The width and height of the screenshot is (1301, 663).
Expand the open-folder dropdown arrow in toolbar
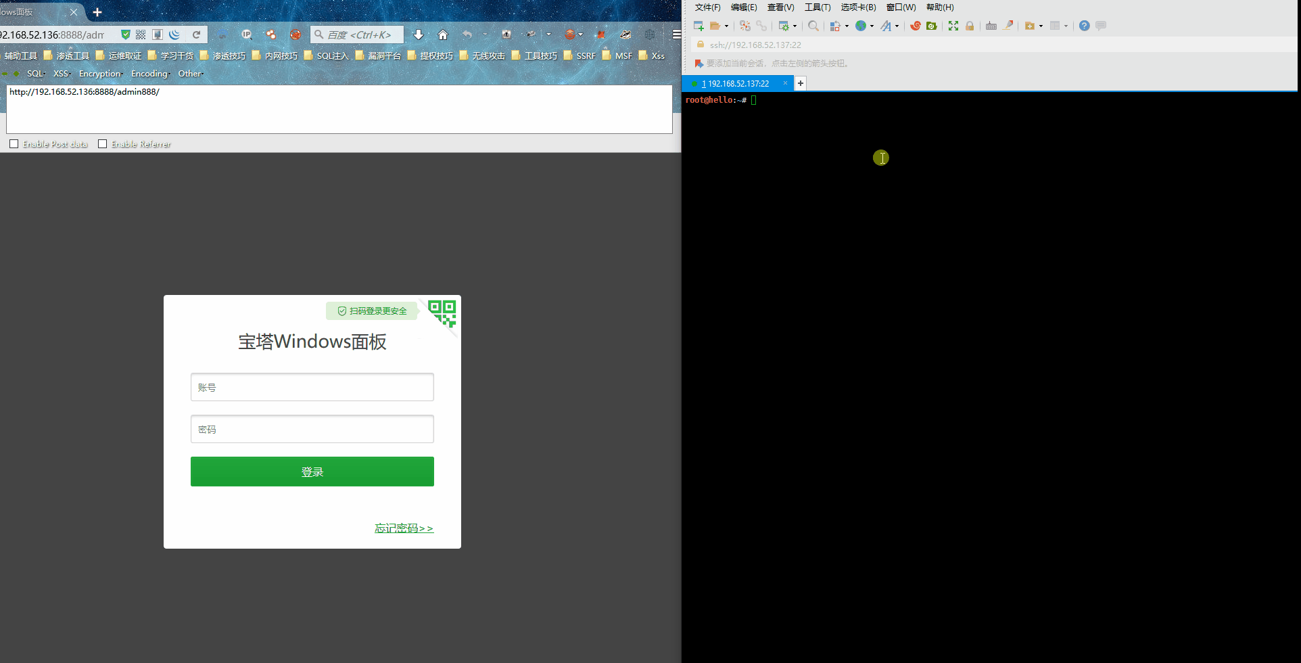pos(727,26)
